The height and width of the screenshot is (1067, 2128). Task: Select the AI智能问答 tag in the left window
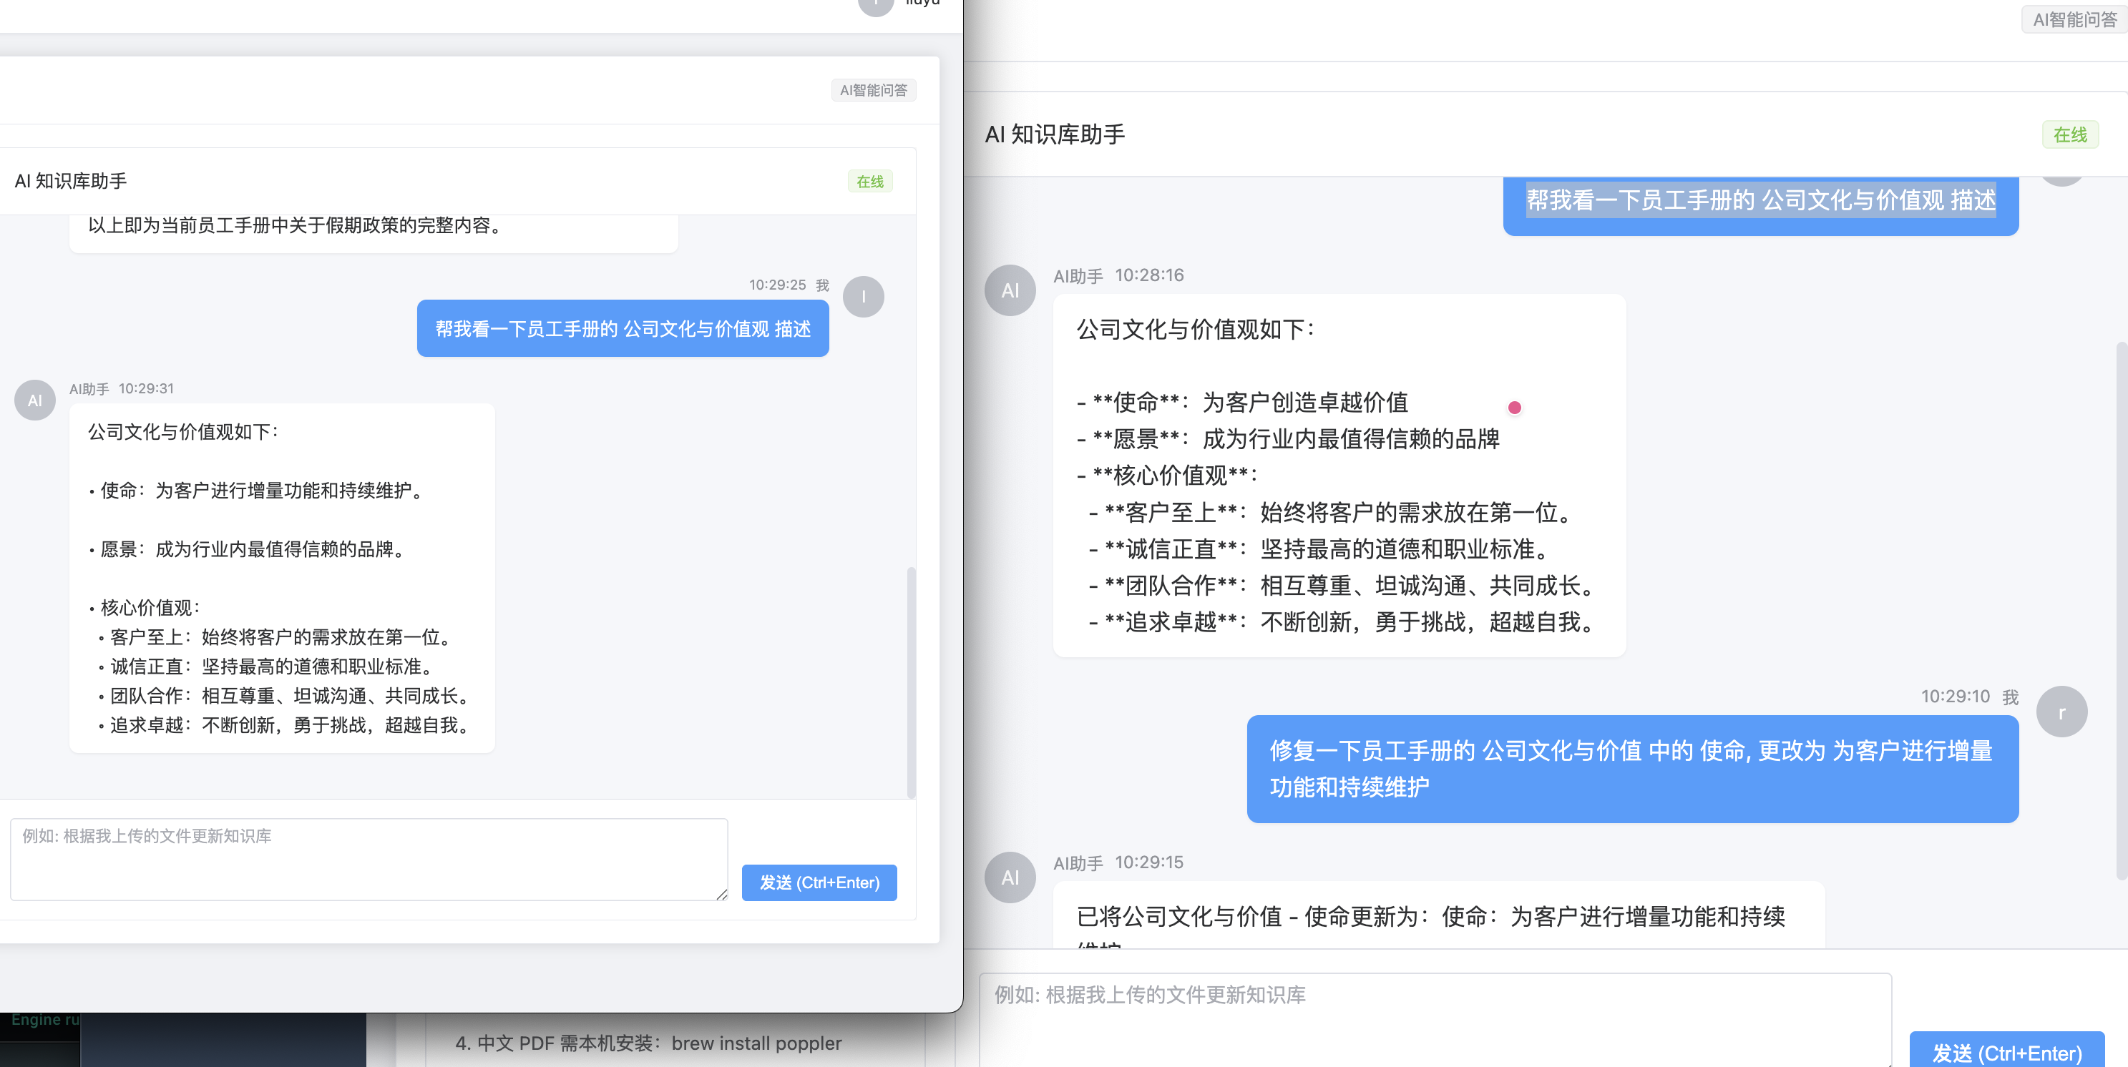873,90
